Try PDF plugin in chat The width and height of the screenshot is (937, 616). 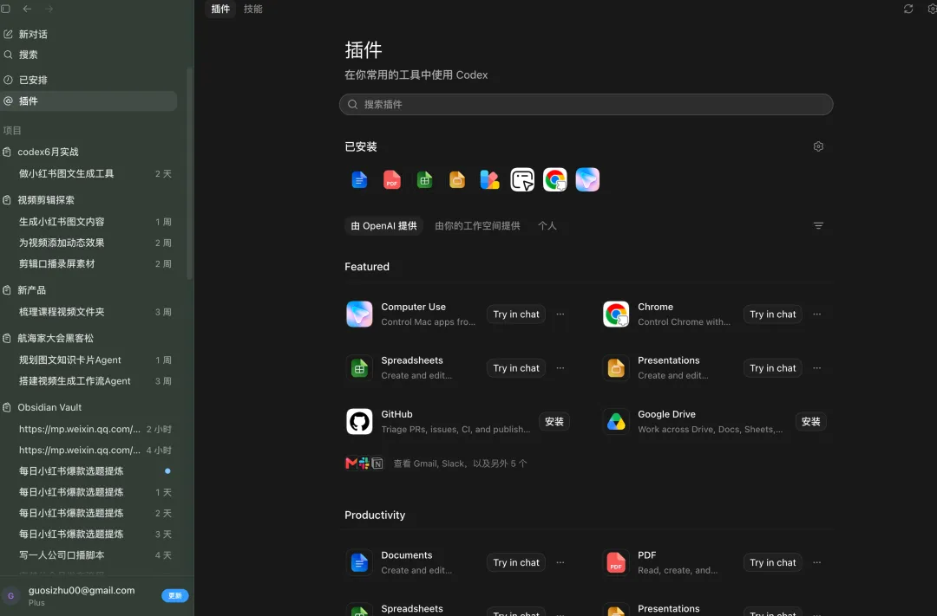pos(773,562)
